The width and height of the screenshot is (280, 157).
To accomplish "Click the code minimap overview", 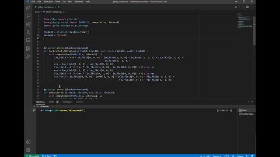I will click(245, 20).
